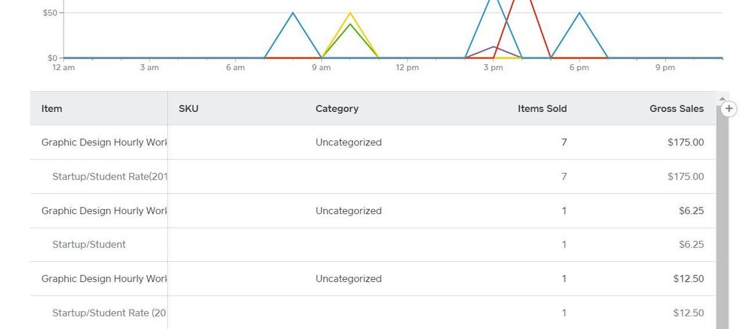This screenshot has width=746, height=329.
Task: Click the scrollbar up arrow above the table
Action: pyautogui.click(x=722, y=98)
